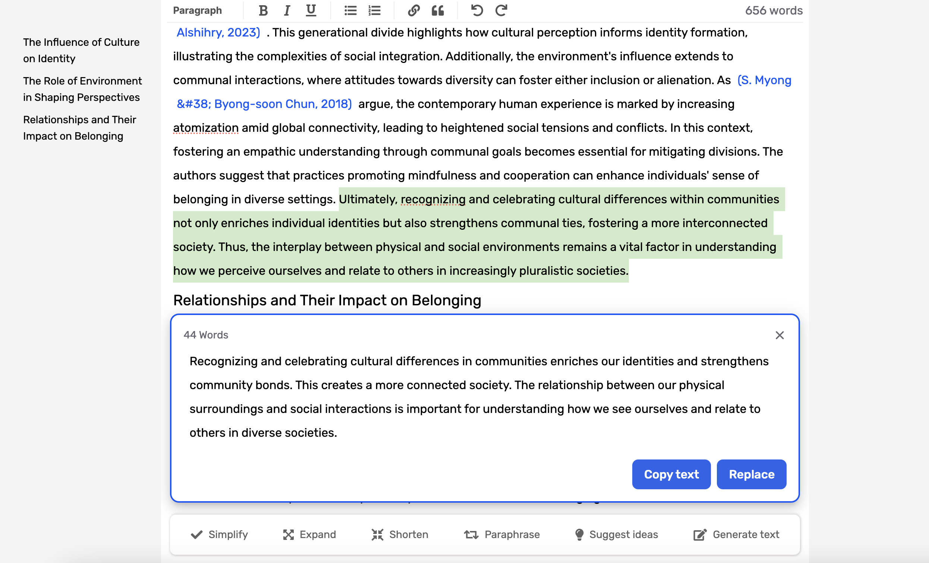Screen dimensions: 929x563
Task: Jump to The Influence of Culture on Identity
Action: 81,51
